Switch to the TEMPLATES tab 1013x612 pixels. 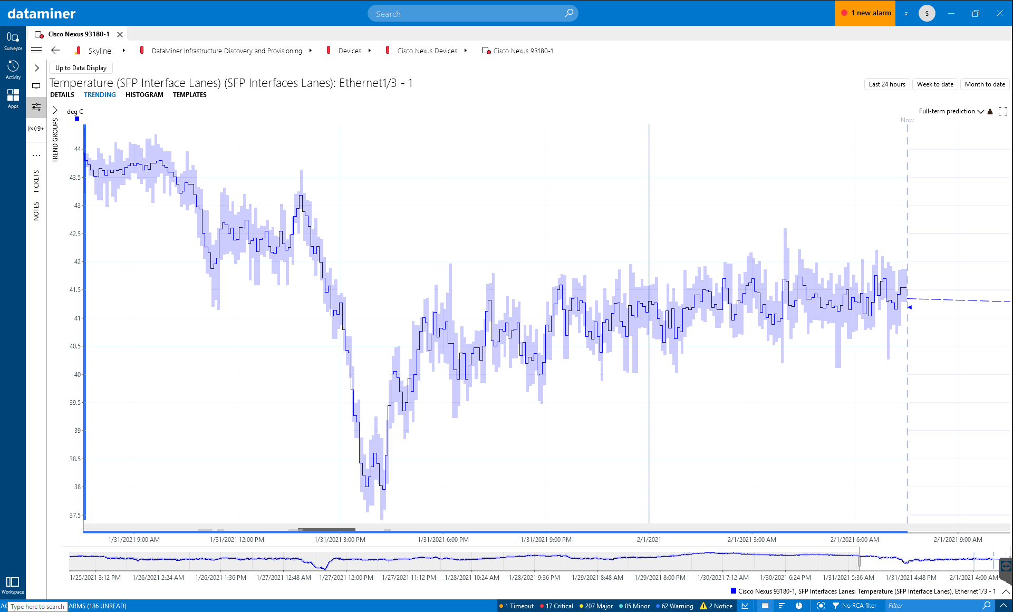tap(190, 95)
